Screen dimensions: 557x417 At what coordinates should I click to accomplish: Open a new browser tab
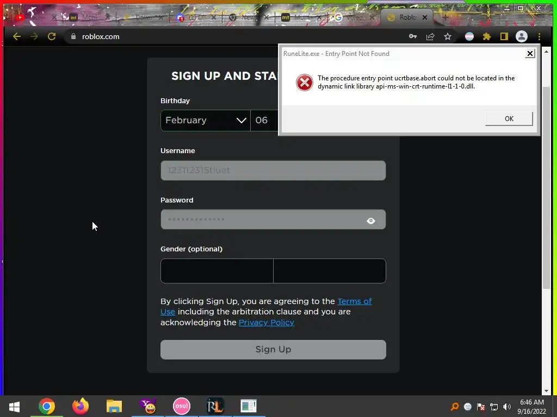[445, 17]
